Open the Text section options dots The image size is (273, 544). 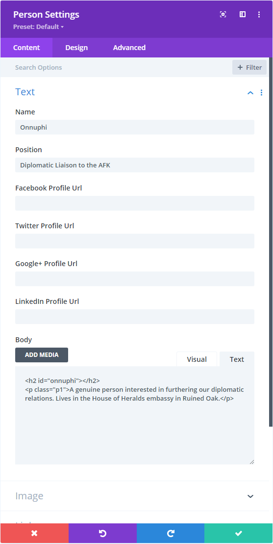(x=261, y=93)
